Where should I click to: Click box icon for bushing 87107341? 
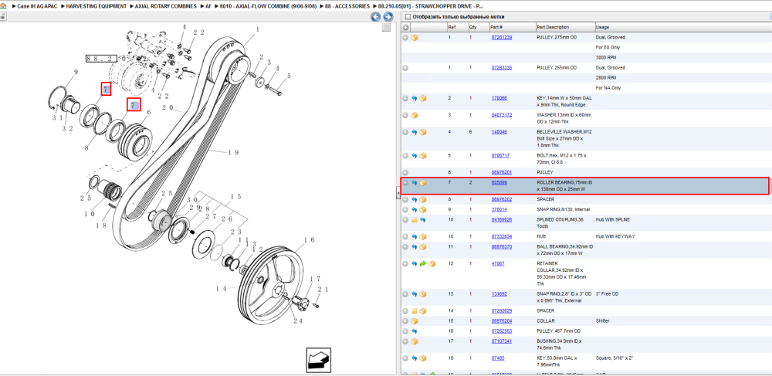pos(415,341)
